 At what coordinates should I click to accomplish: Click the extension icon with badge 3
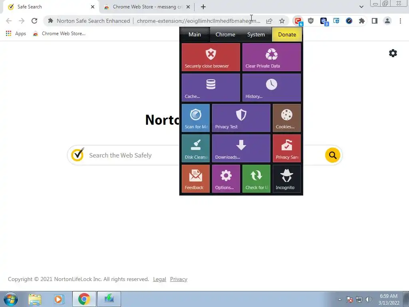[x=324, y=21]
